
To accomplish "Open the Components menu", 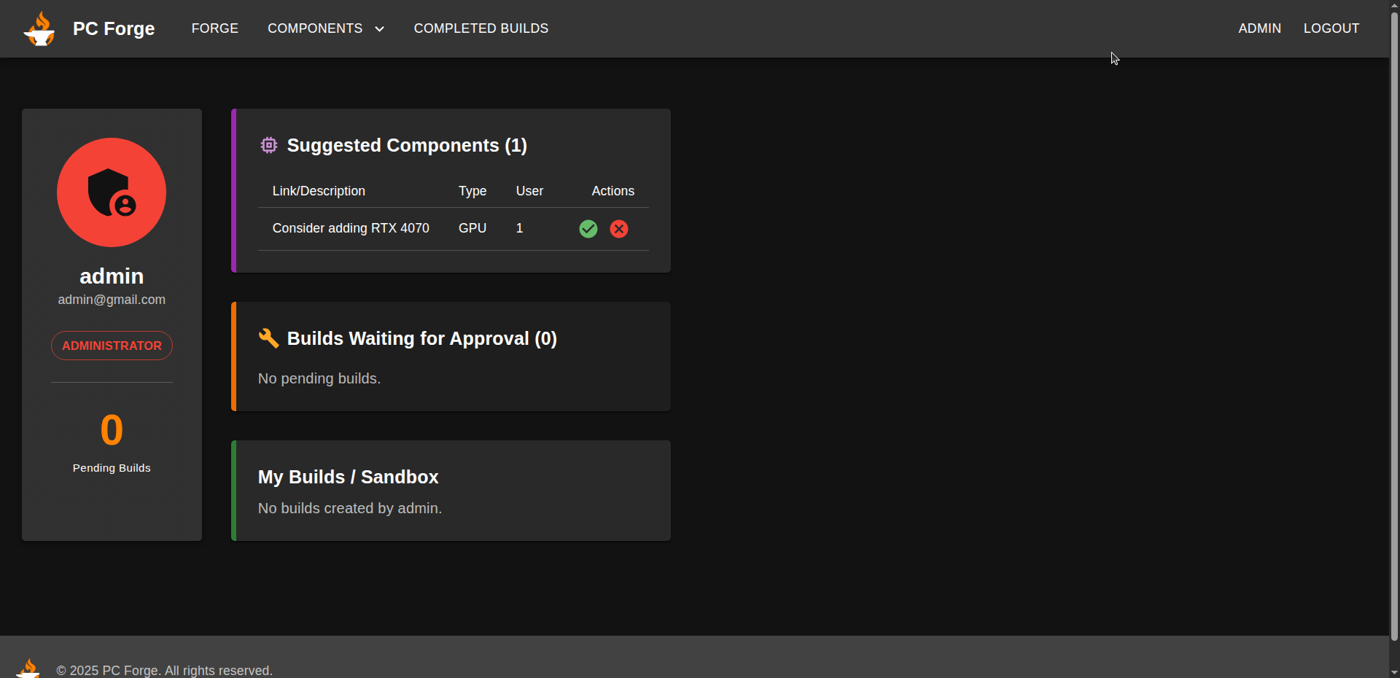I will (315, 28).
